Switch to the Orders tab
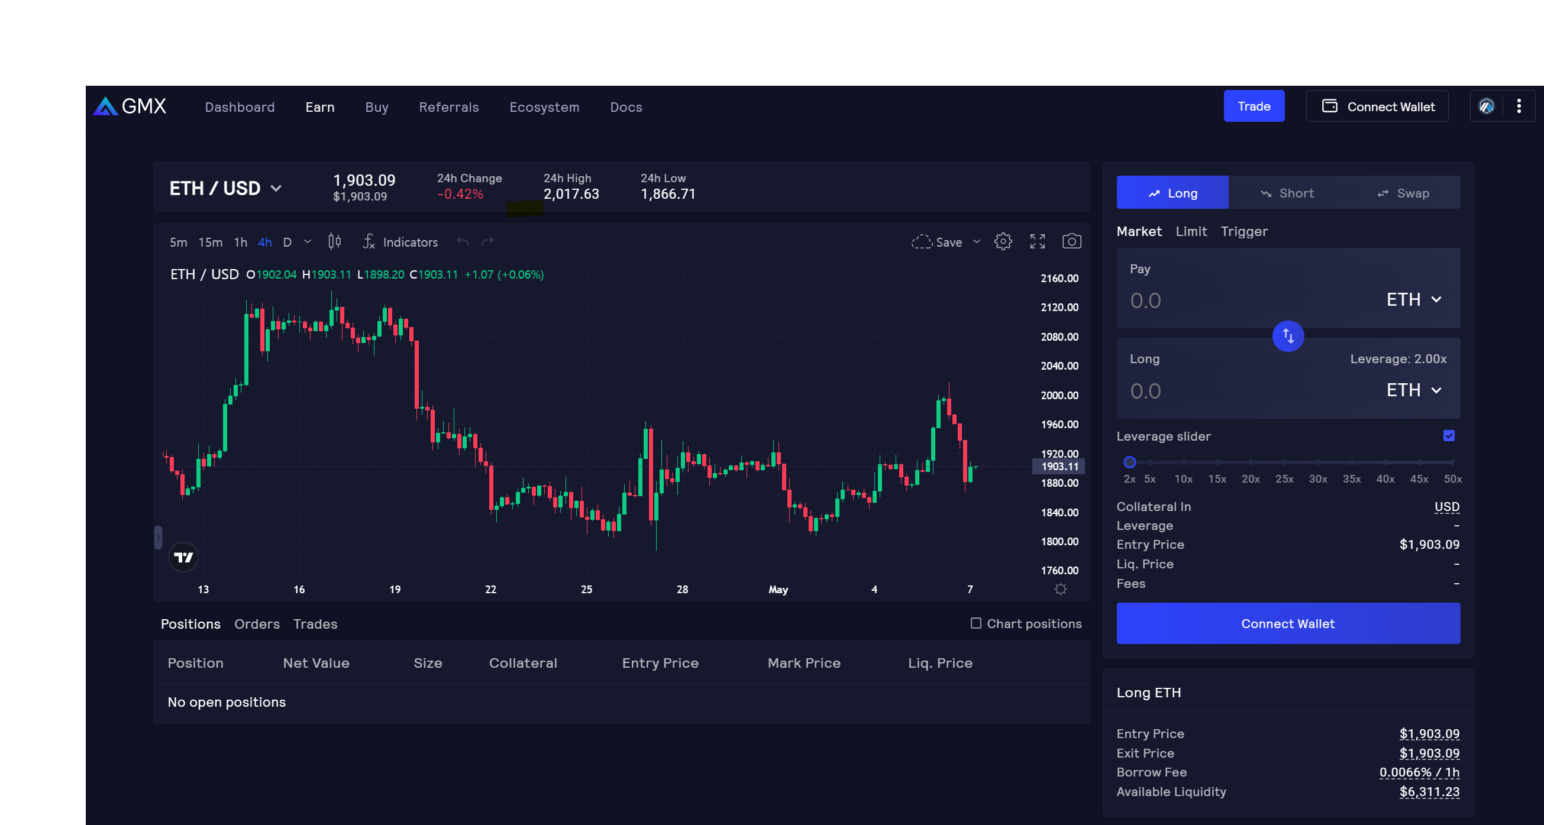 click(257, 624)
